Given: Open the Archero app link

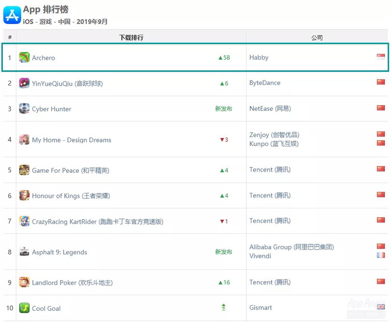Looking at the screenshot, I should (44, 58).
